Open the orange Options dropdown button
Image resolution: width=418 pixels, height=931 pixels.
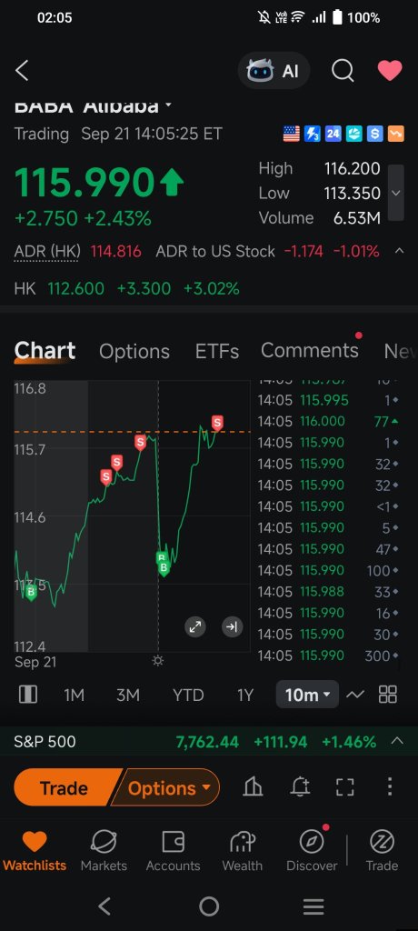click(164, 788)
